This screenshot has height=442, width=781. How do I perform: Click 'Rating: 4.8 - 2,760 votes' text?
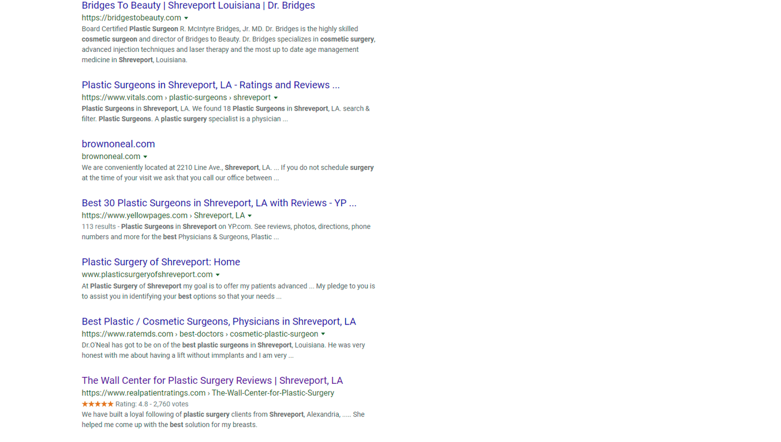pos(152,404)
